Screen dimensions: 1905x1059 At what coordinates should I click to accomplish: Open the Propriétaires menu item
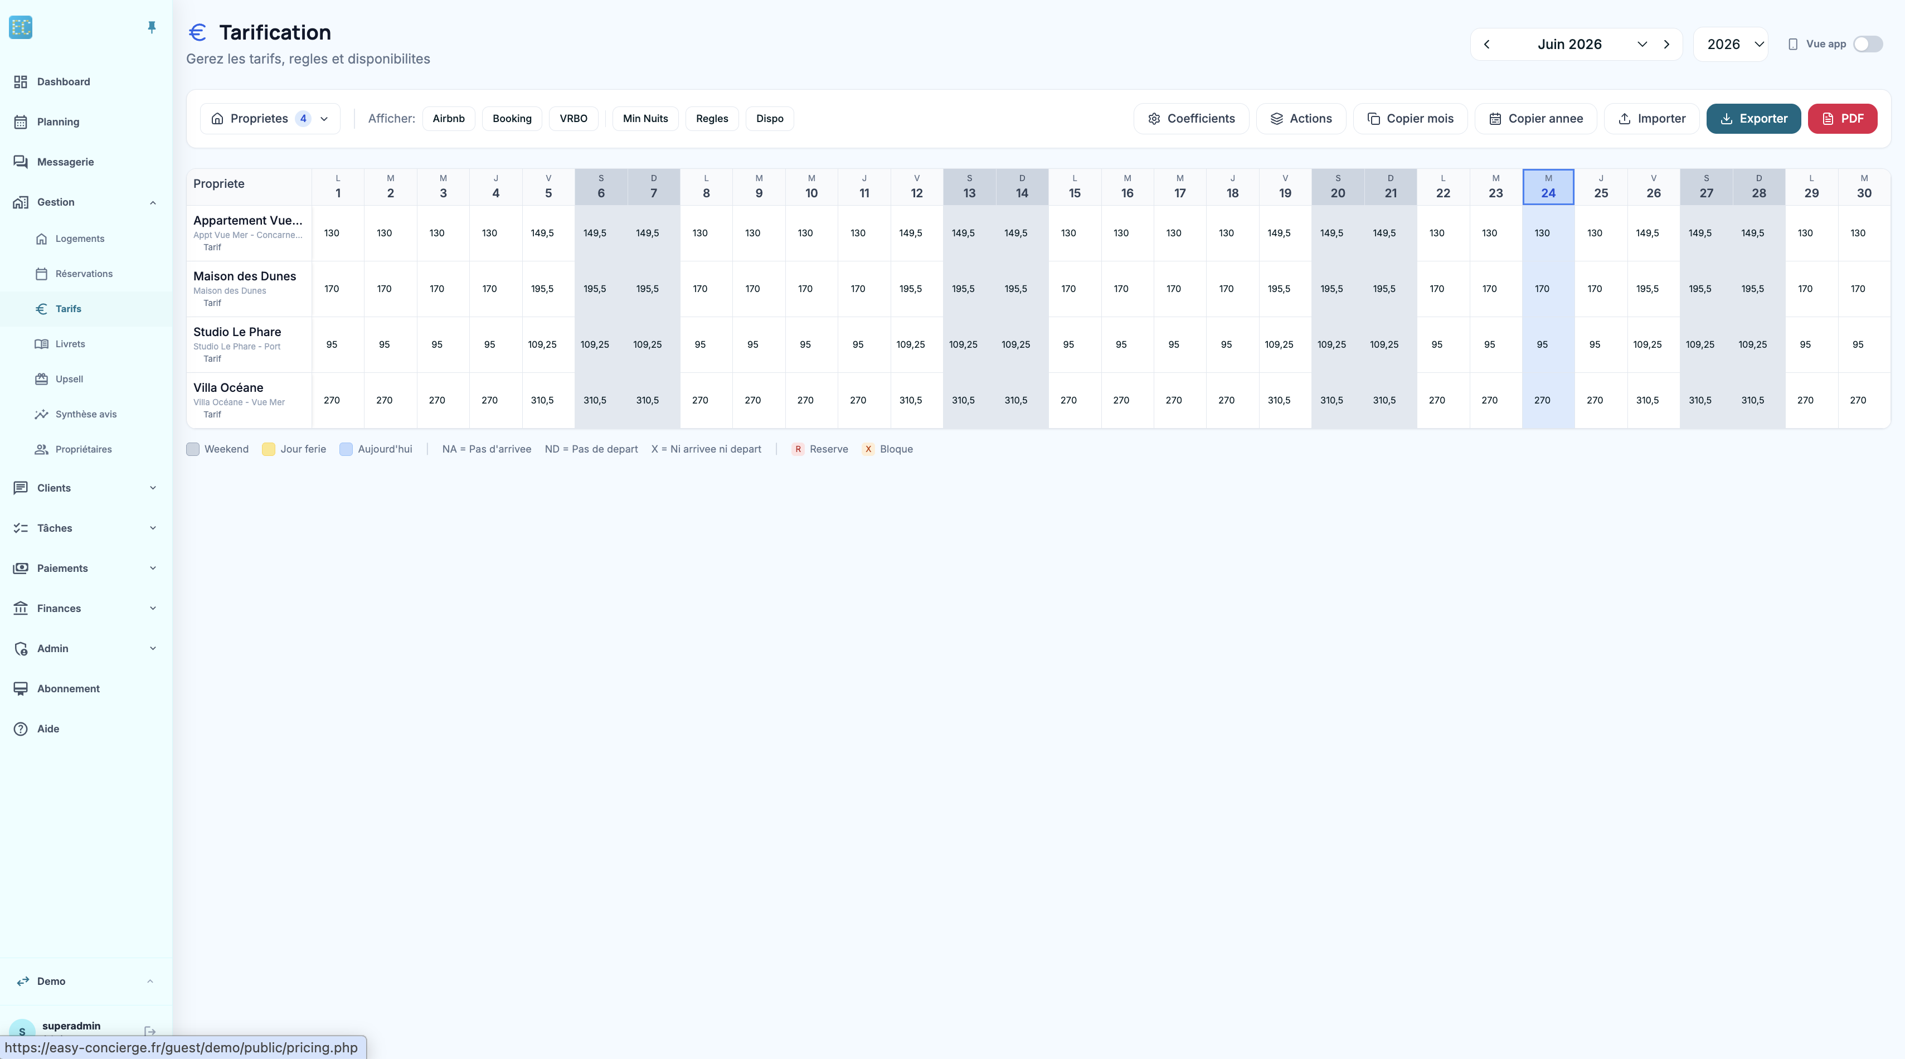point(86,450)
